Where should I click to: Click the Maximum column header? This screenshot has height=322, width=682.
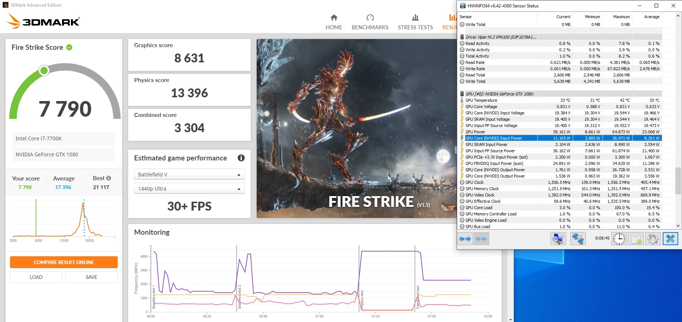tap(621, 17)
